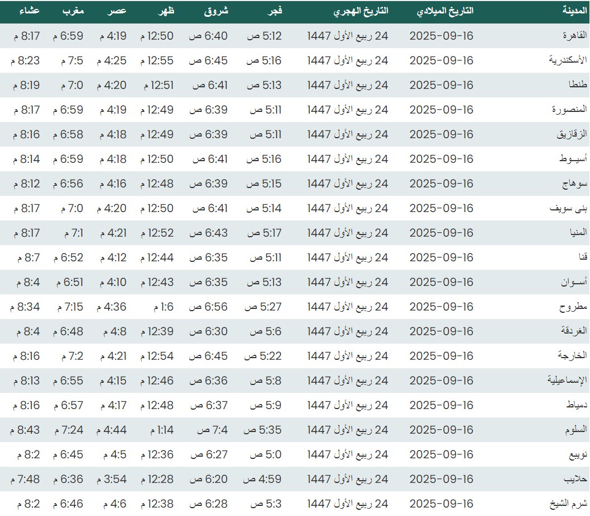
Task: Click the Hijri date in طنطا row
Action: pyautogui.click(x=348, y=85)
